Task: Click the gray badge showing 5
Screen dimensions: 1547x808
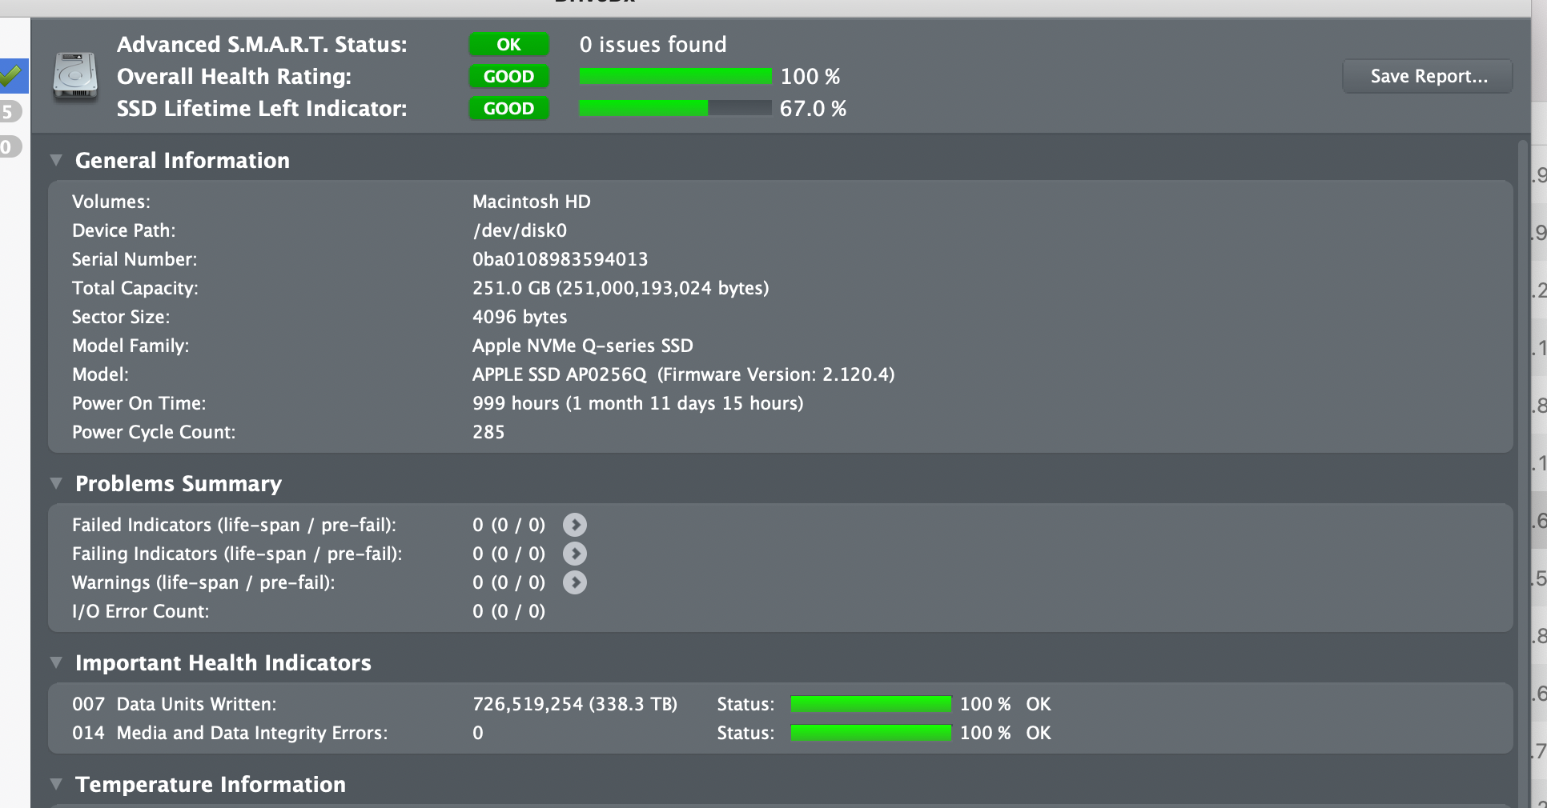Action: [x=9, y=111]
